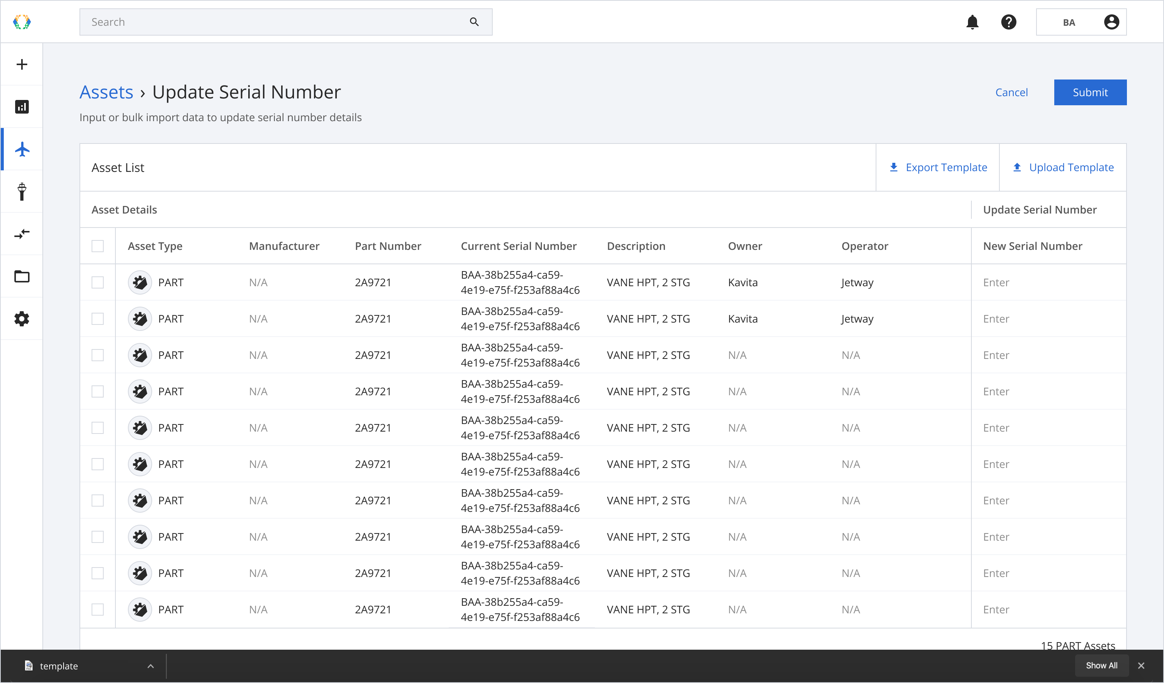
Task: Click the Assets breadcrumb link
Action: [x=106, y=92]
